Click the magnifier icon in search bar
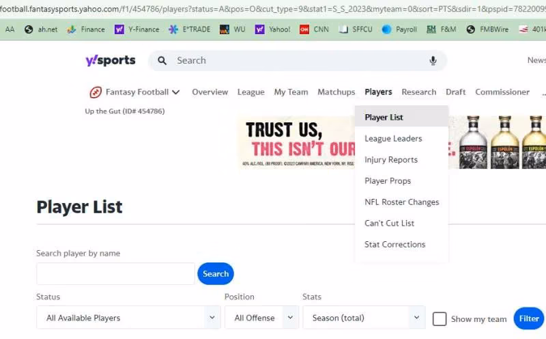Image resolution: width=546 pixels, height=339 pixels. pyautogui.click(x=162, y=61)
